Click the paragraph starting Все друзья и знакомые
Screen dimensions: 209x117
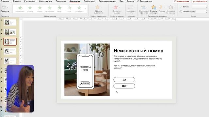click(138, 58)
